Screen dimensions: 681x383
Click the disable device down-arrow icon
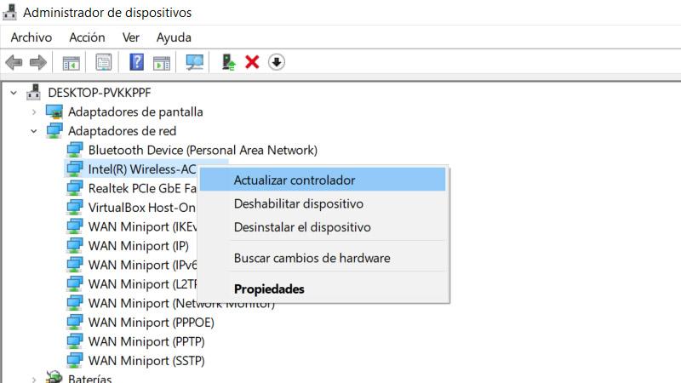pyautogui.click(x=277, y=62)
